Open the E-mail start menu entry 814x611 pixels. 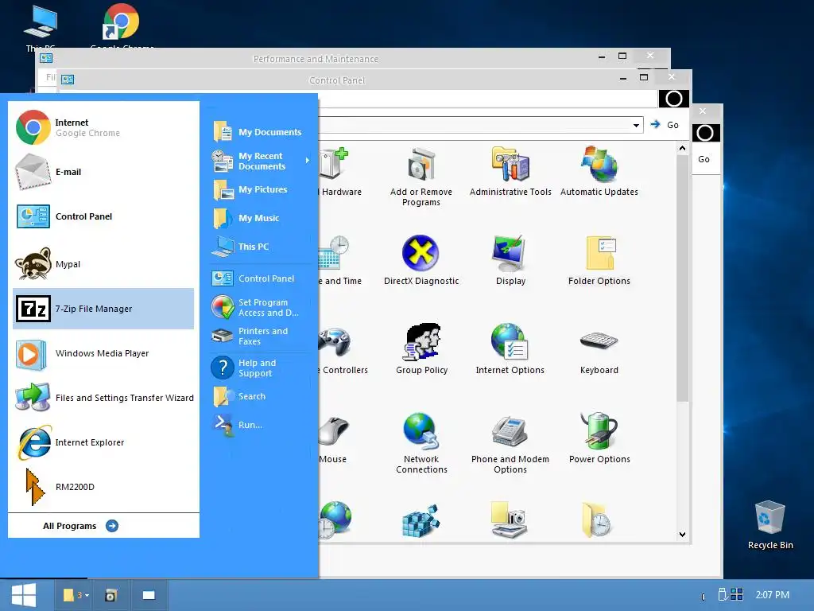(103, 172)
